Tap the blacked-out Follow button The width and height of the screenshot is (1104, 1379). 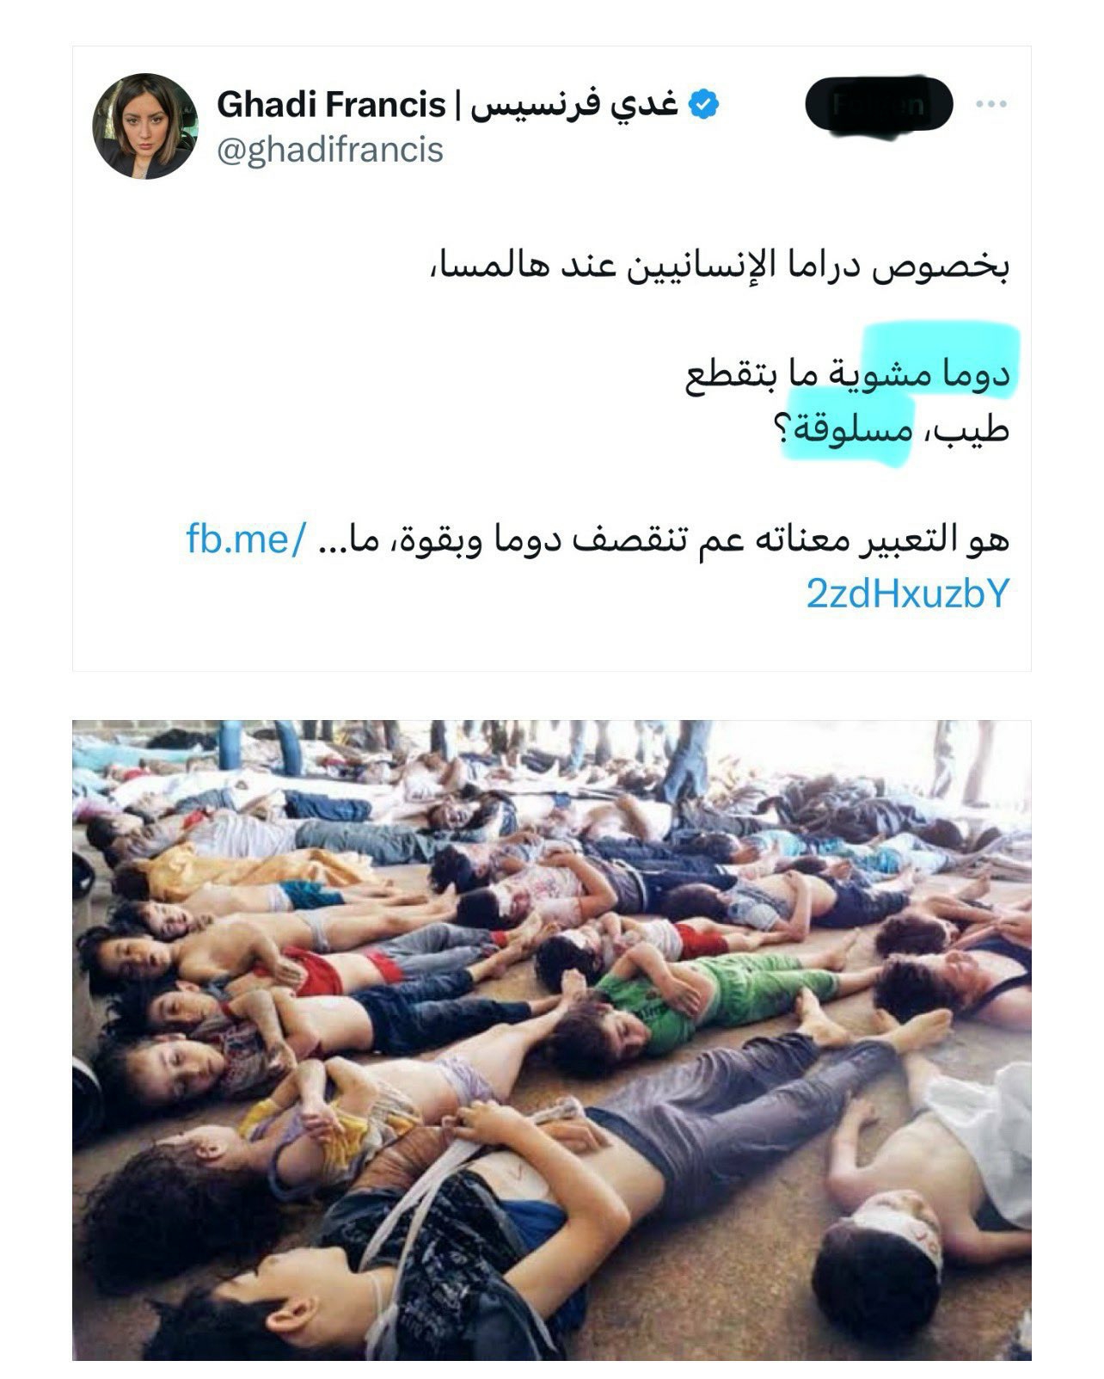click(x=880, y=104)
